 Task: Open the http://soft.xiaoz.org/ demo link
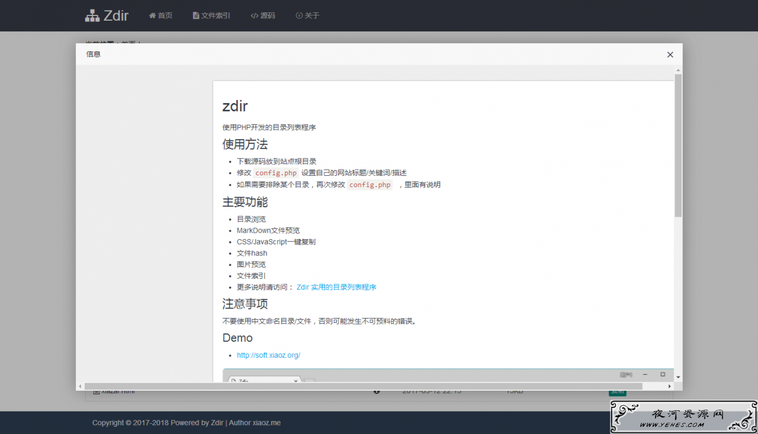(268, 355)
